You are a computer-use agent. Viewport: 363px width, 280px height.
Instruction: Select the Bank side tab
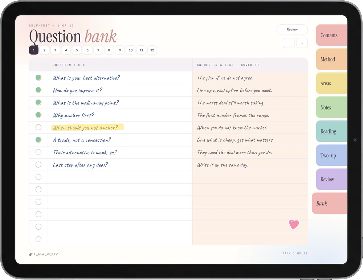330,203
